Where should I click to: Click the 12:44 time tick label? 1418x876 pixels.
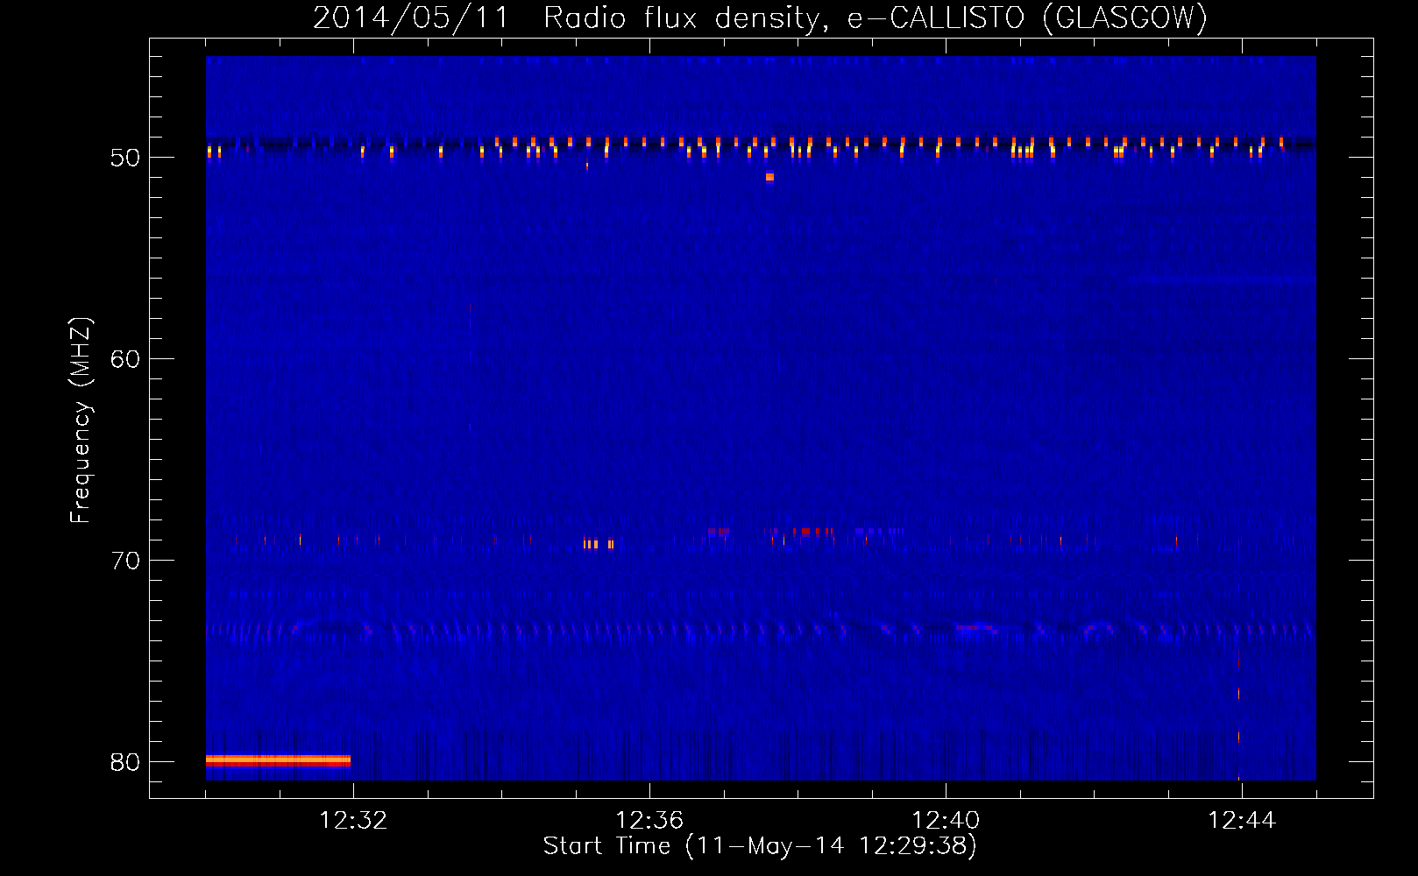click(1242, 821)
